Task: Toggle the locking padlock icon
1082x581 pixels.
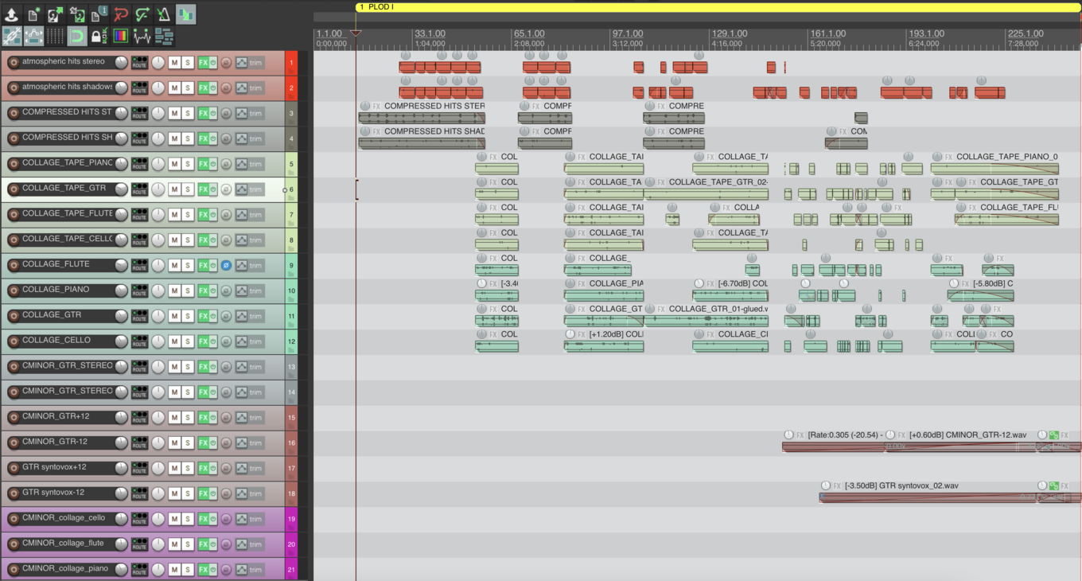Action: click(x=98, y=37)
